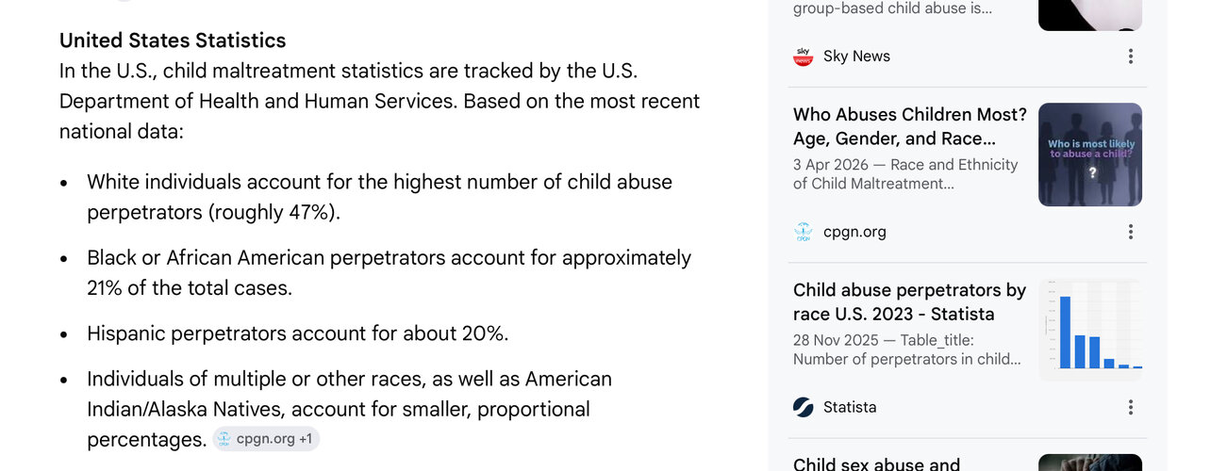Click the "Who is most likely" thumbnail
The width and height of the screenshot is (1227, 471).
click(x=1090, y=154)
